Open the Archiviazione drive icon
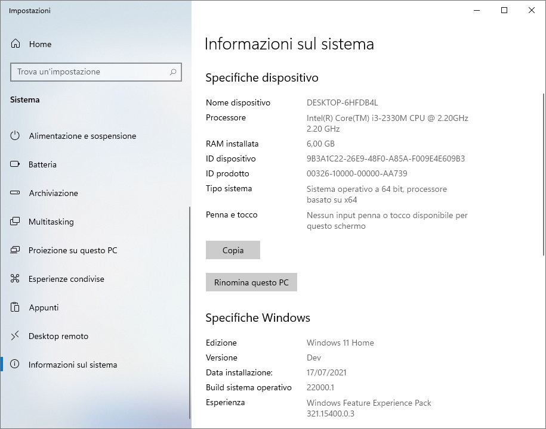The width and height of the screenshot is (546, 429). pos(15,192)
